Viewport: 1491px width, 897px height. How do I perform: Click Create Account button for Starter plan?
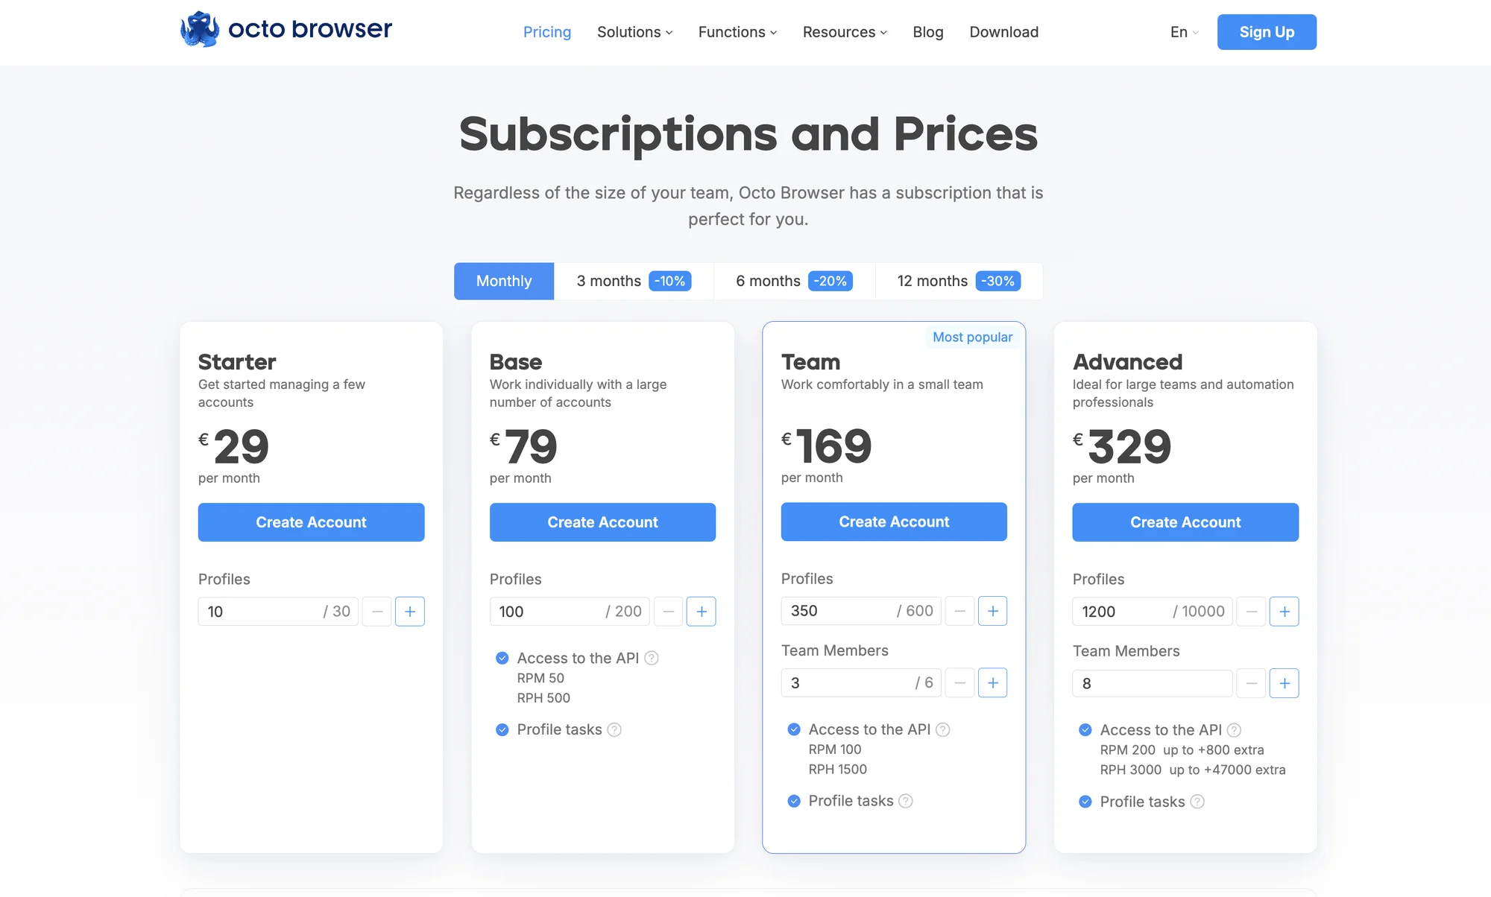coord(311,522)
